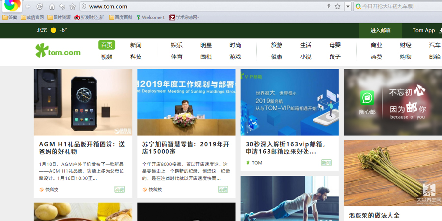Open the 科技 navigation item
Image resolution: width=442 pixels, height=221 pixels.
pos(136,57)
